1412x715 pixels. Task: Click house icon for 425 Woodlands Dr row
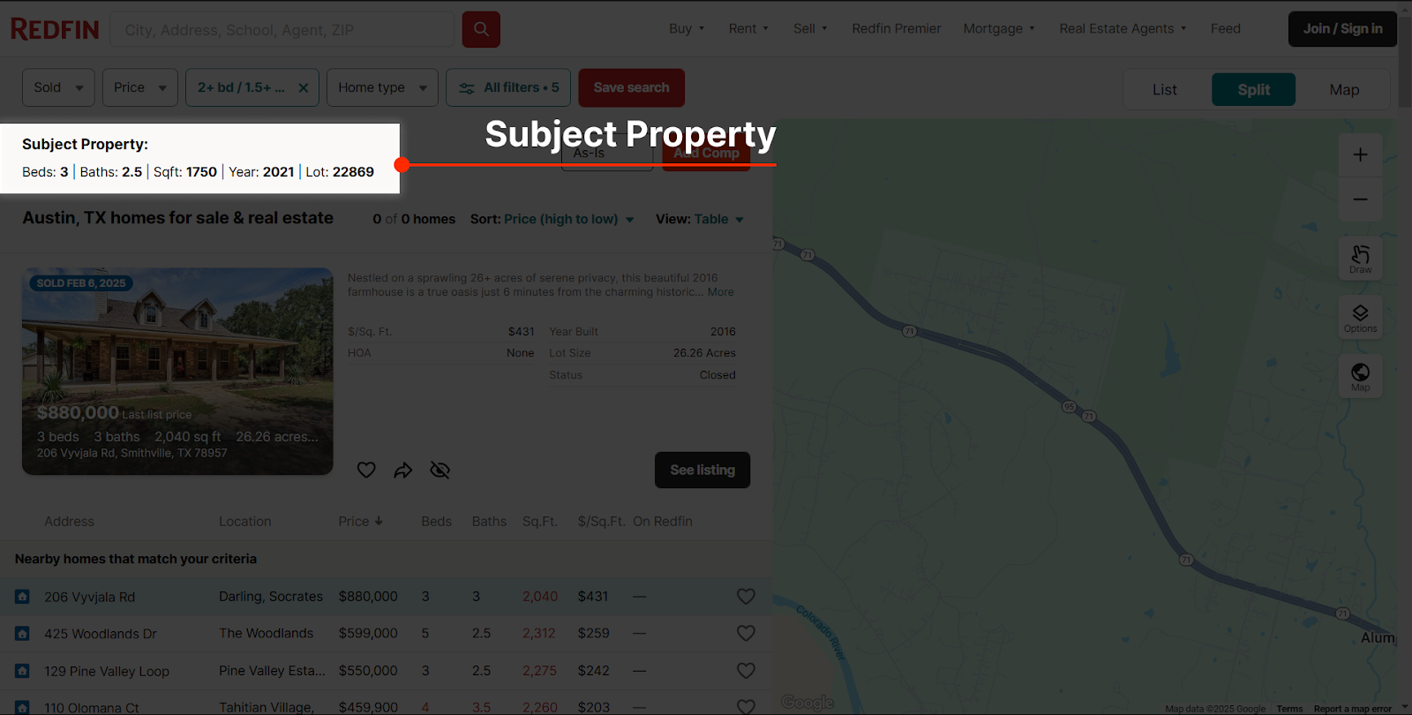click(22, 634)
